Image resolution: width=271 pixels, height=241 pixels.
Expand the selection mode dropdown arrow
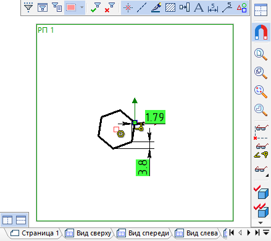tap(81, 7)
